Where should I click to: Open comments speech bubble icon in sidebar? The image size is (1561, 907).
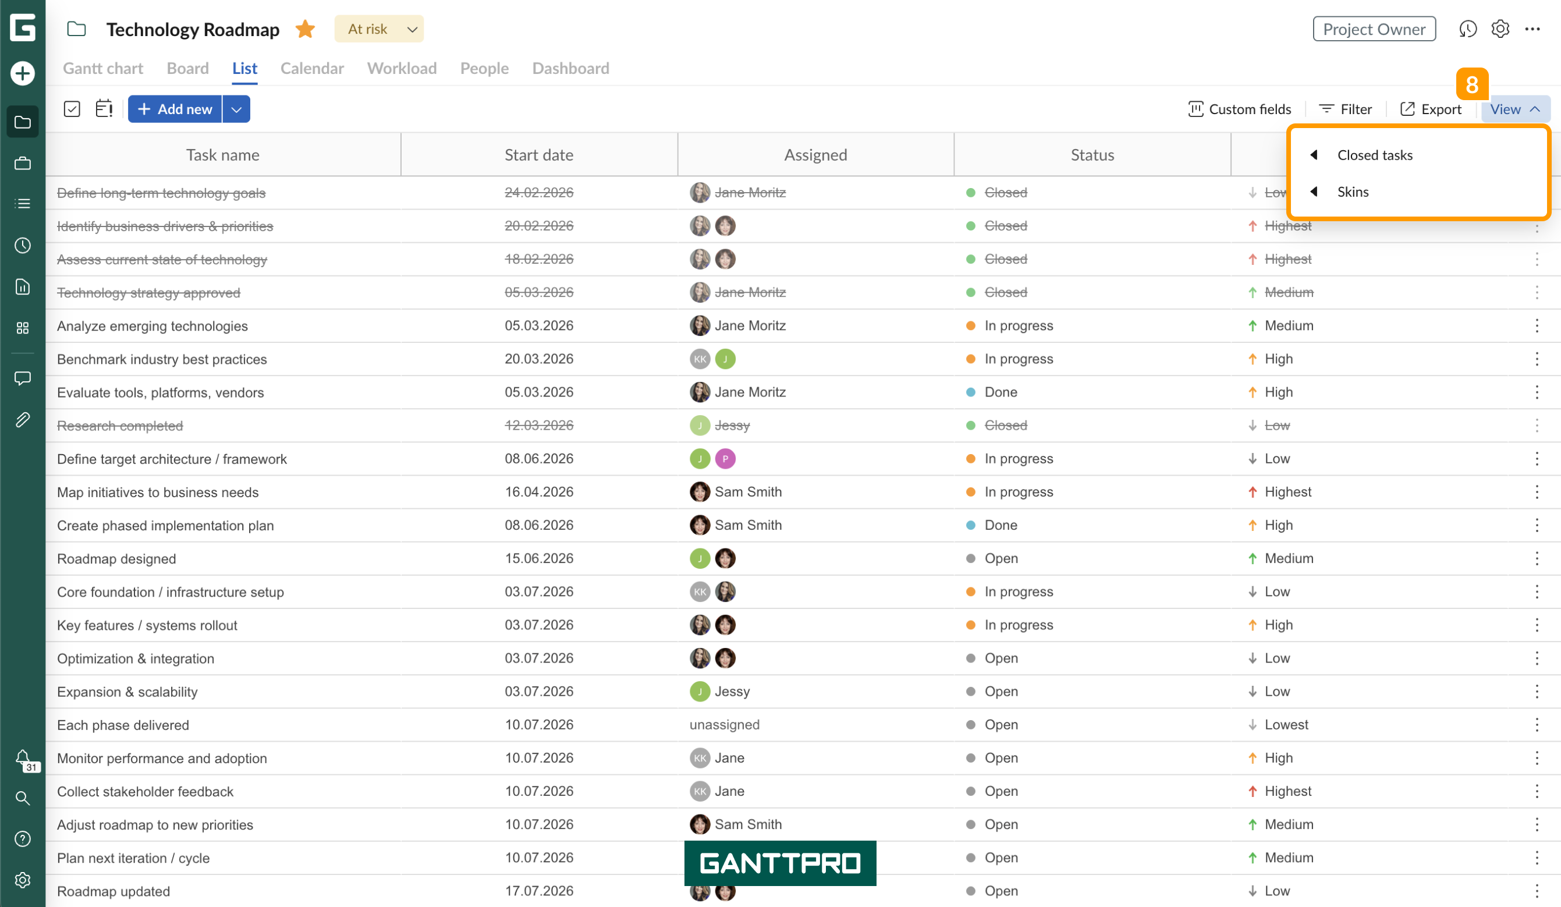[23, 378]
